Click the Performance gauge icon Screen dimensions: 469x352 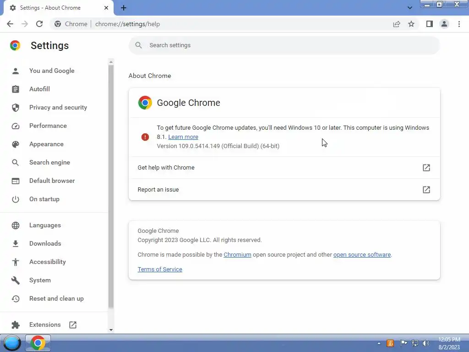(x=15, y=126)
